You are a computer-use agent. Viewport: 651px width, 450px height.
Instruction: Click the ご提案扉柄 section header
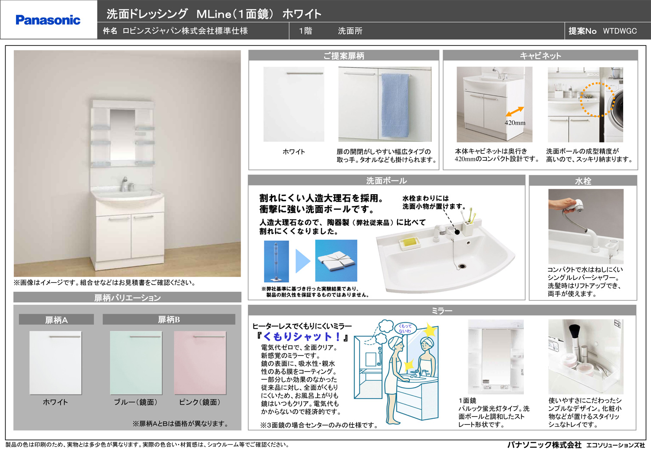pyautogui.click(x=344, y=55)
